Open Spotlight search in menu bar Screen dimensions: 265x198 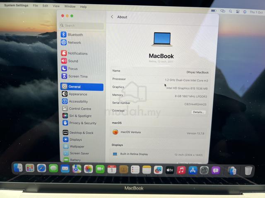point(230,11)
